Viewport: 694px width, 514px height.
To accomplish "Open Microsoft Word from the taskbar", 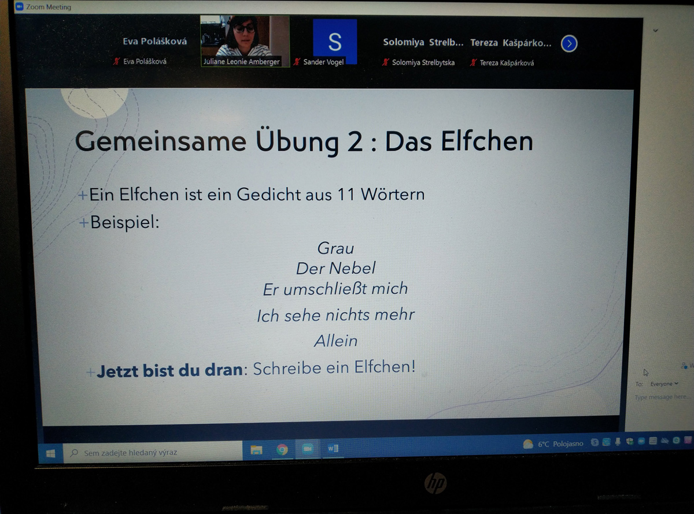I will [333, 448].
